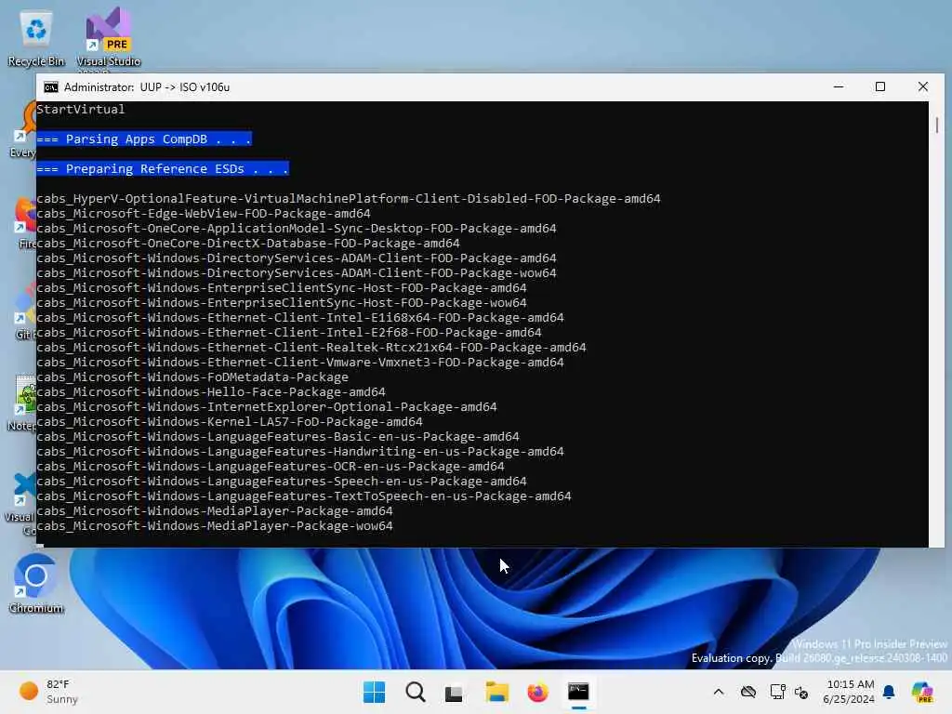Viewport: 952px width, 714px height.
Task: Open Task View on the taskbar
Action: (454, 693)
